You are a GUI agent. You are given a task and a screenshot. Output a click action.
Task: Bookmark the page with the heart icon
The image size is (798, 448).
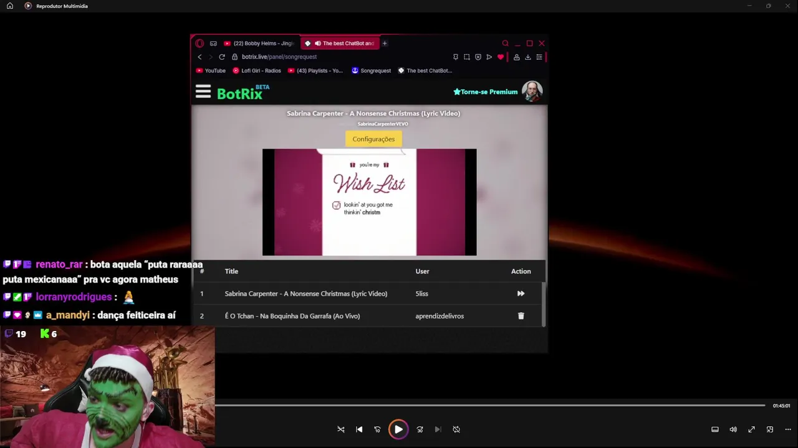click(501, 57)
